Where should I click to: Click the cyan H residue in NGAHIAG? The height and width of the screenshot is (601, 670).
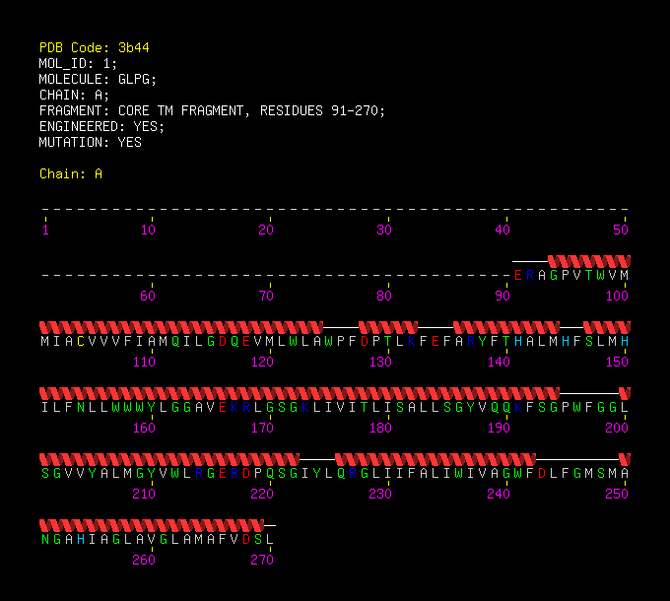coord(81,539)
